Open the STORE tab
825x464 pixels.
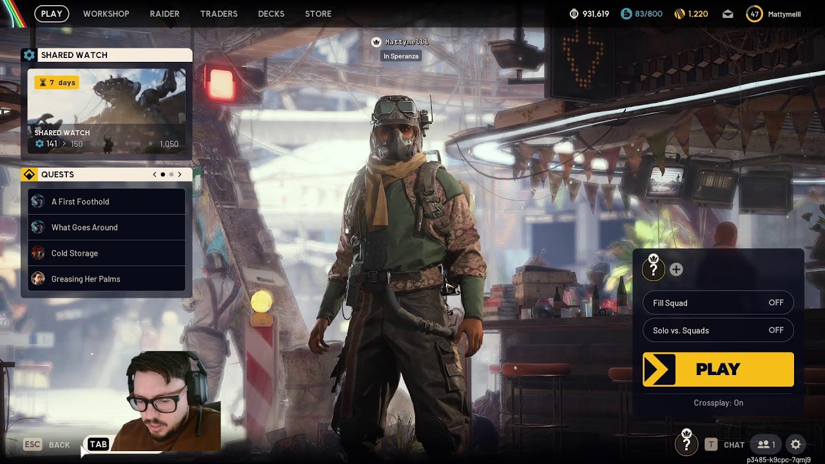(318, 14)
